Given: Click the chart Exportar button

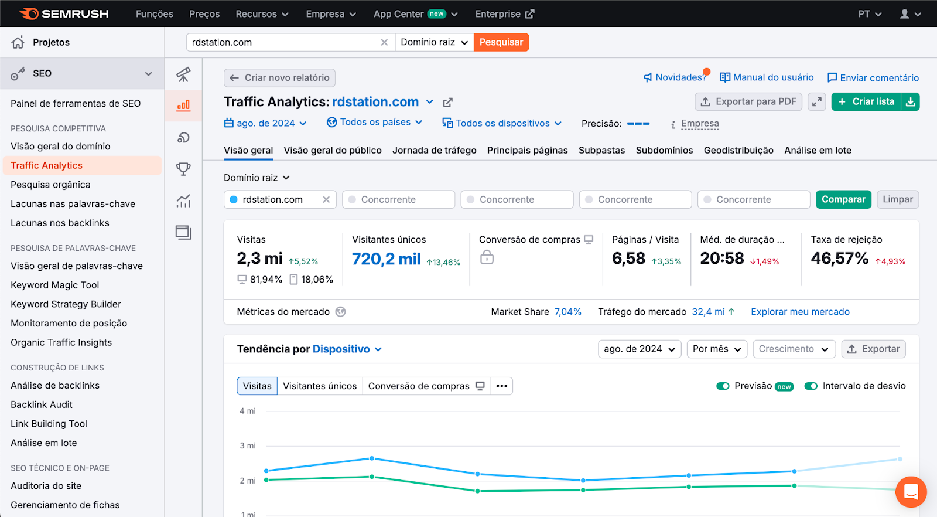Looking at the screenshot, I should pyautogui.click(x=874, y=349).
